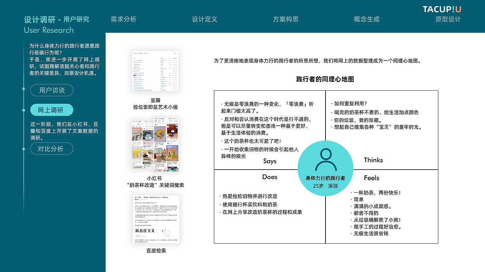The image size is (485, 272).
Task: Click timeline dot beside 网上调研
Action: pyautogui.click(x=23, y=110)
